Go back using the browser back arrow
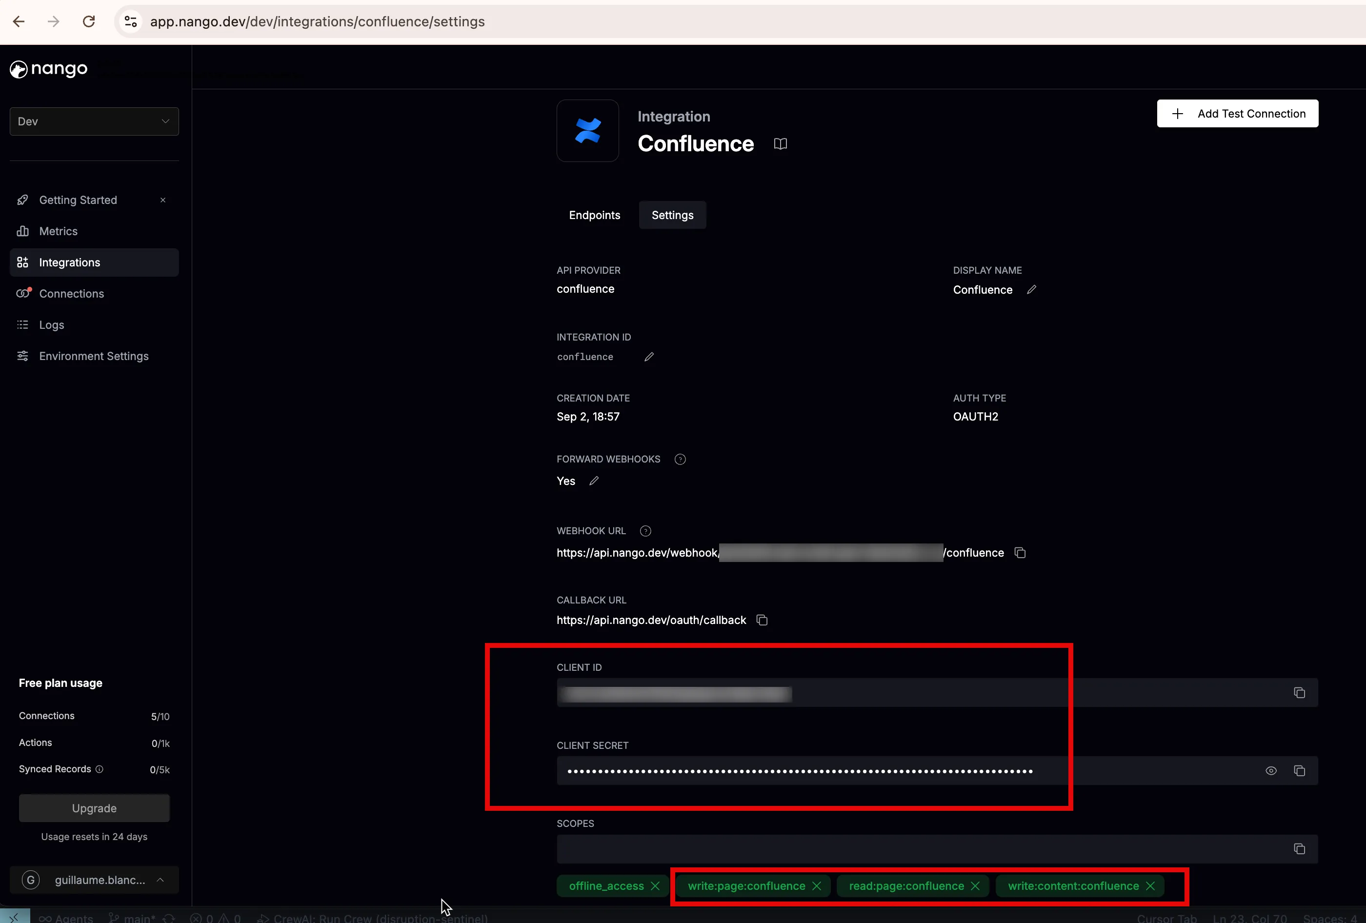Viewport: 1366px width, 923px height. tap(19, 22)
